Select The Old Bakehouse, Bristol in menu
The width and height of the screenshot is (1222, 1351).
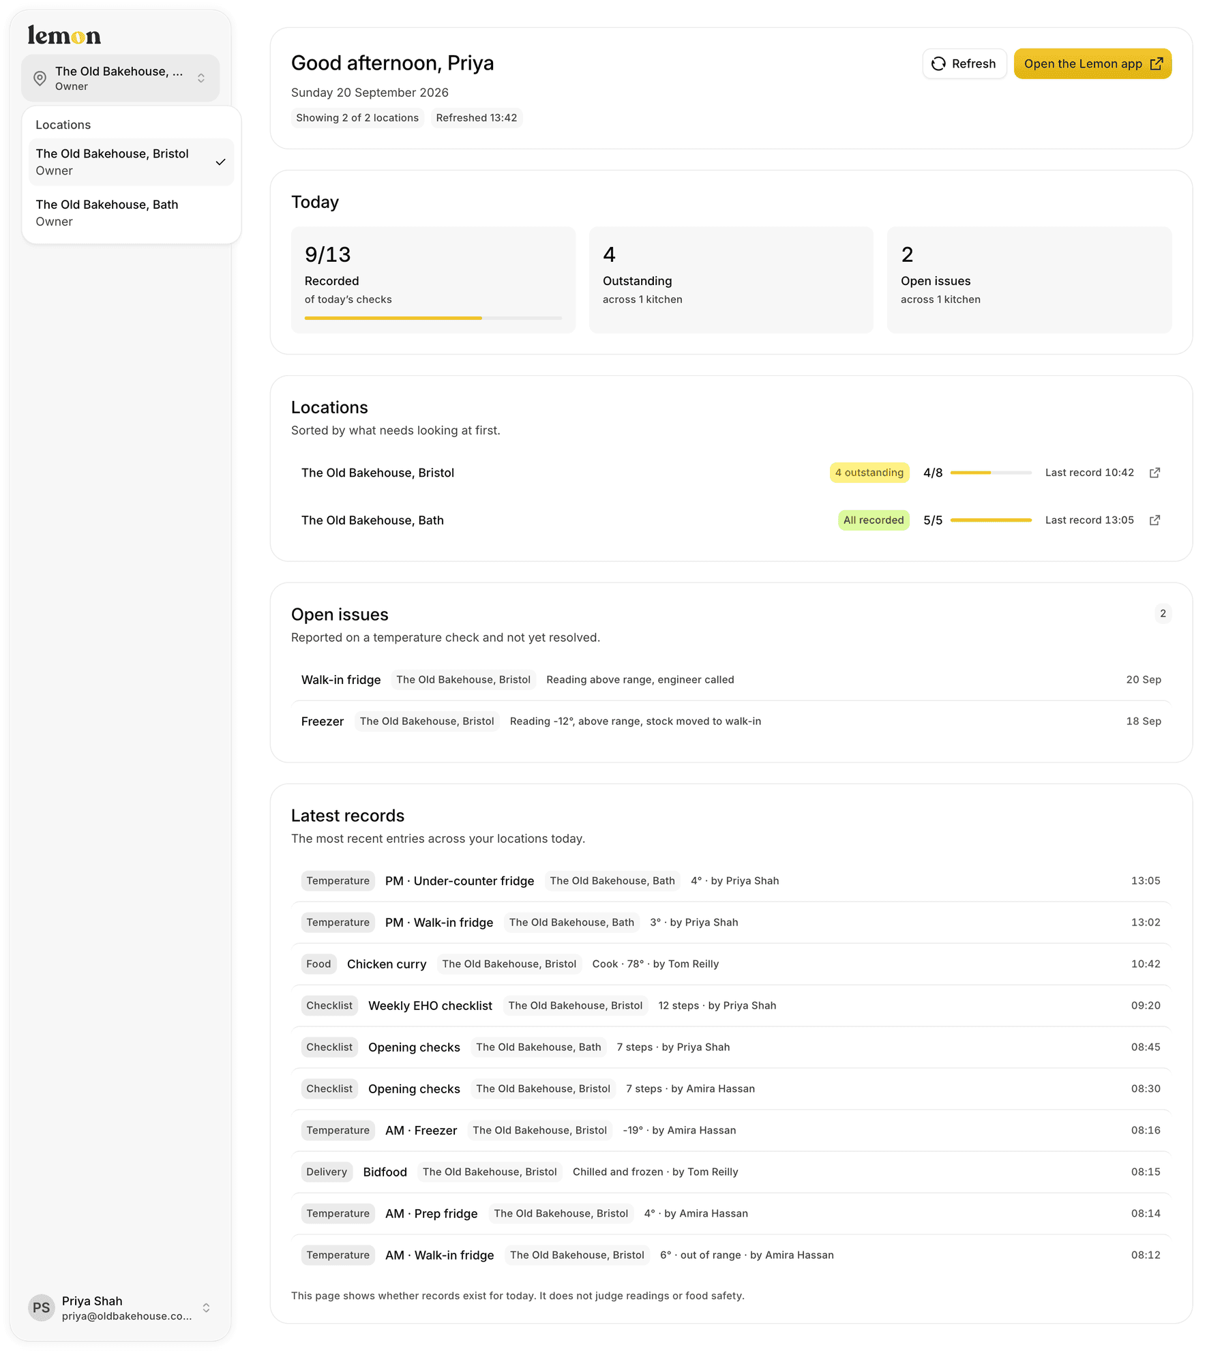pos(131,162)
